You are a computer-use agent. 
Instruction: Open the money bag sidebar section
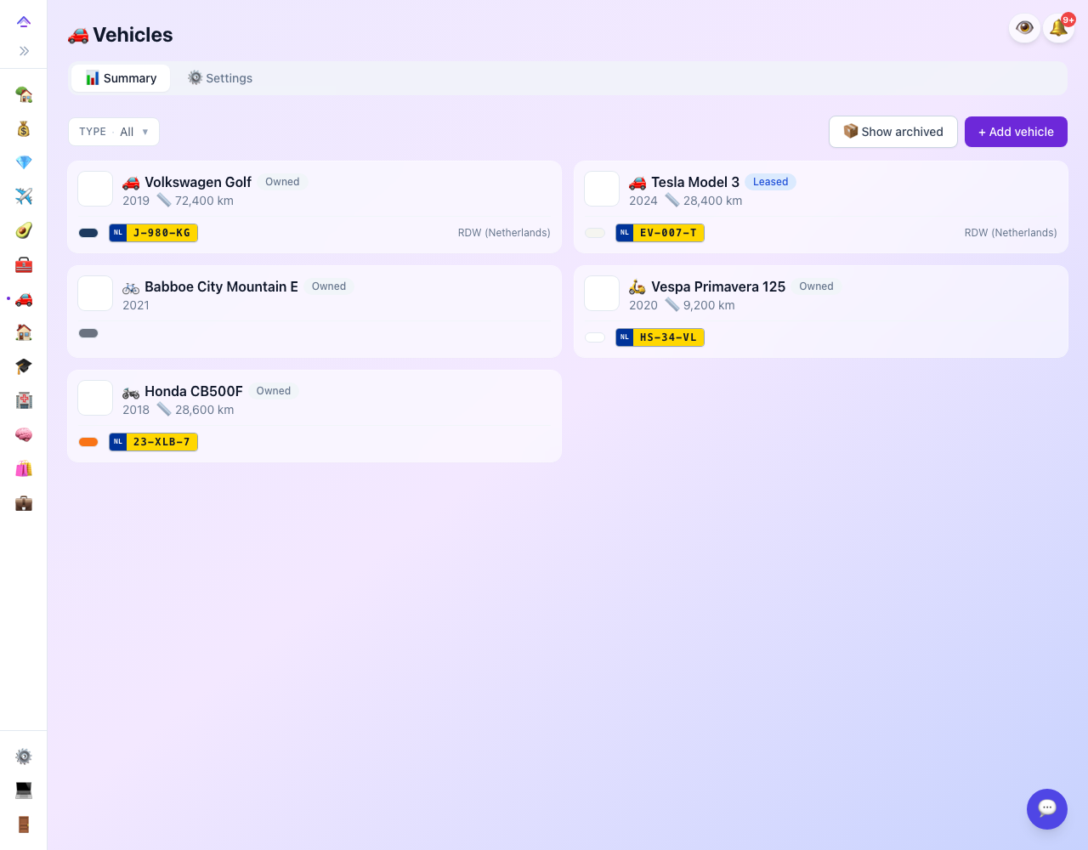point(24,128)
